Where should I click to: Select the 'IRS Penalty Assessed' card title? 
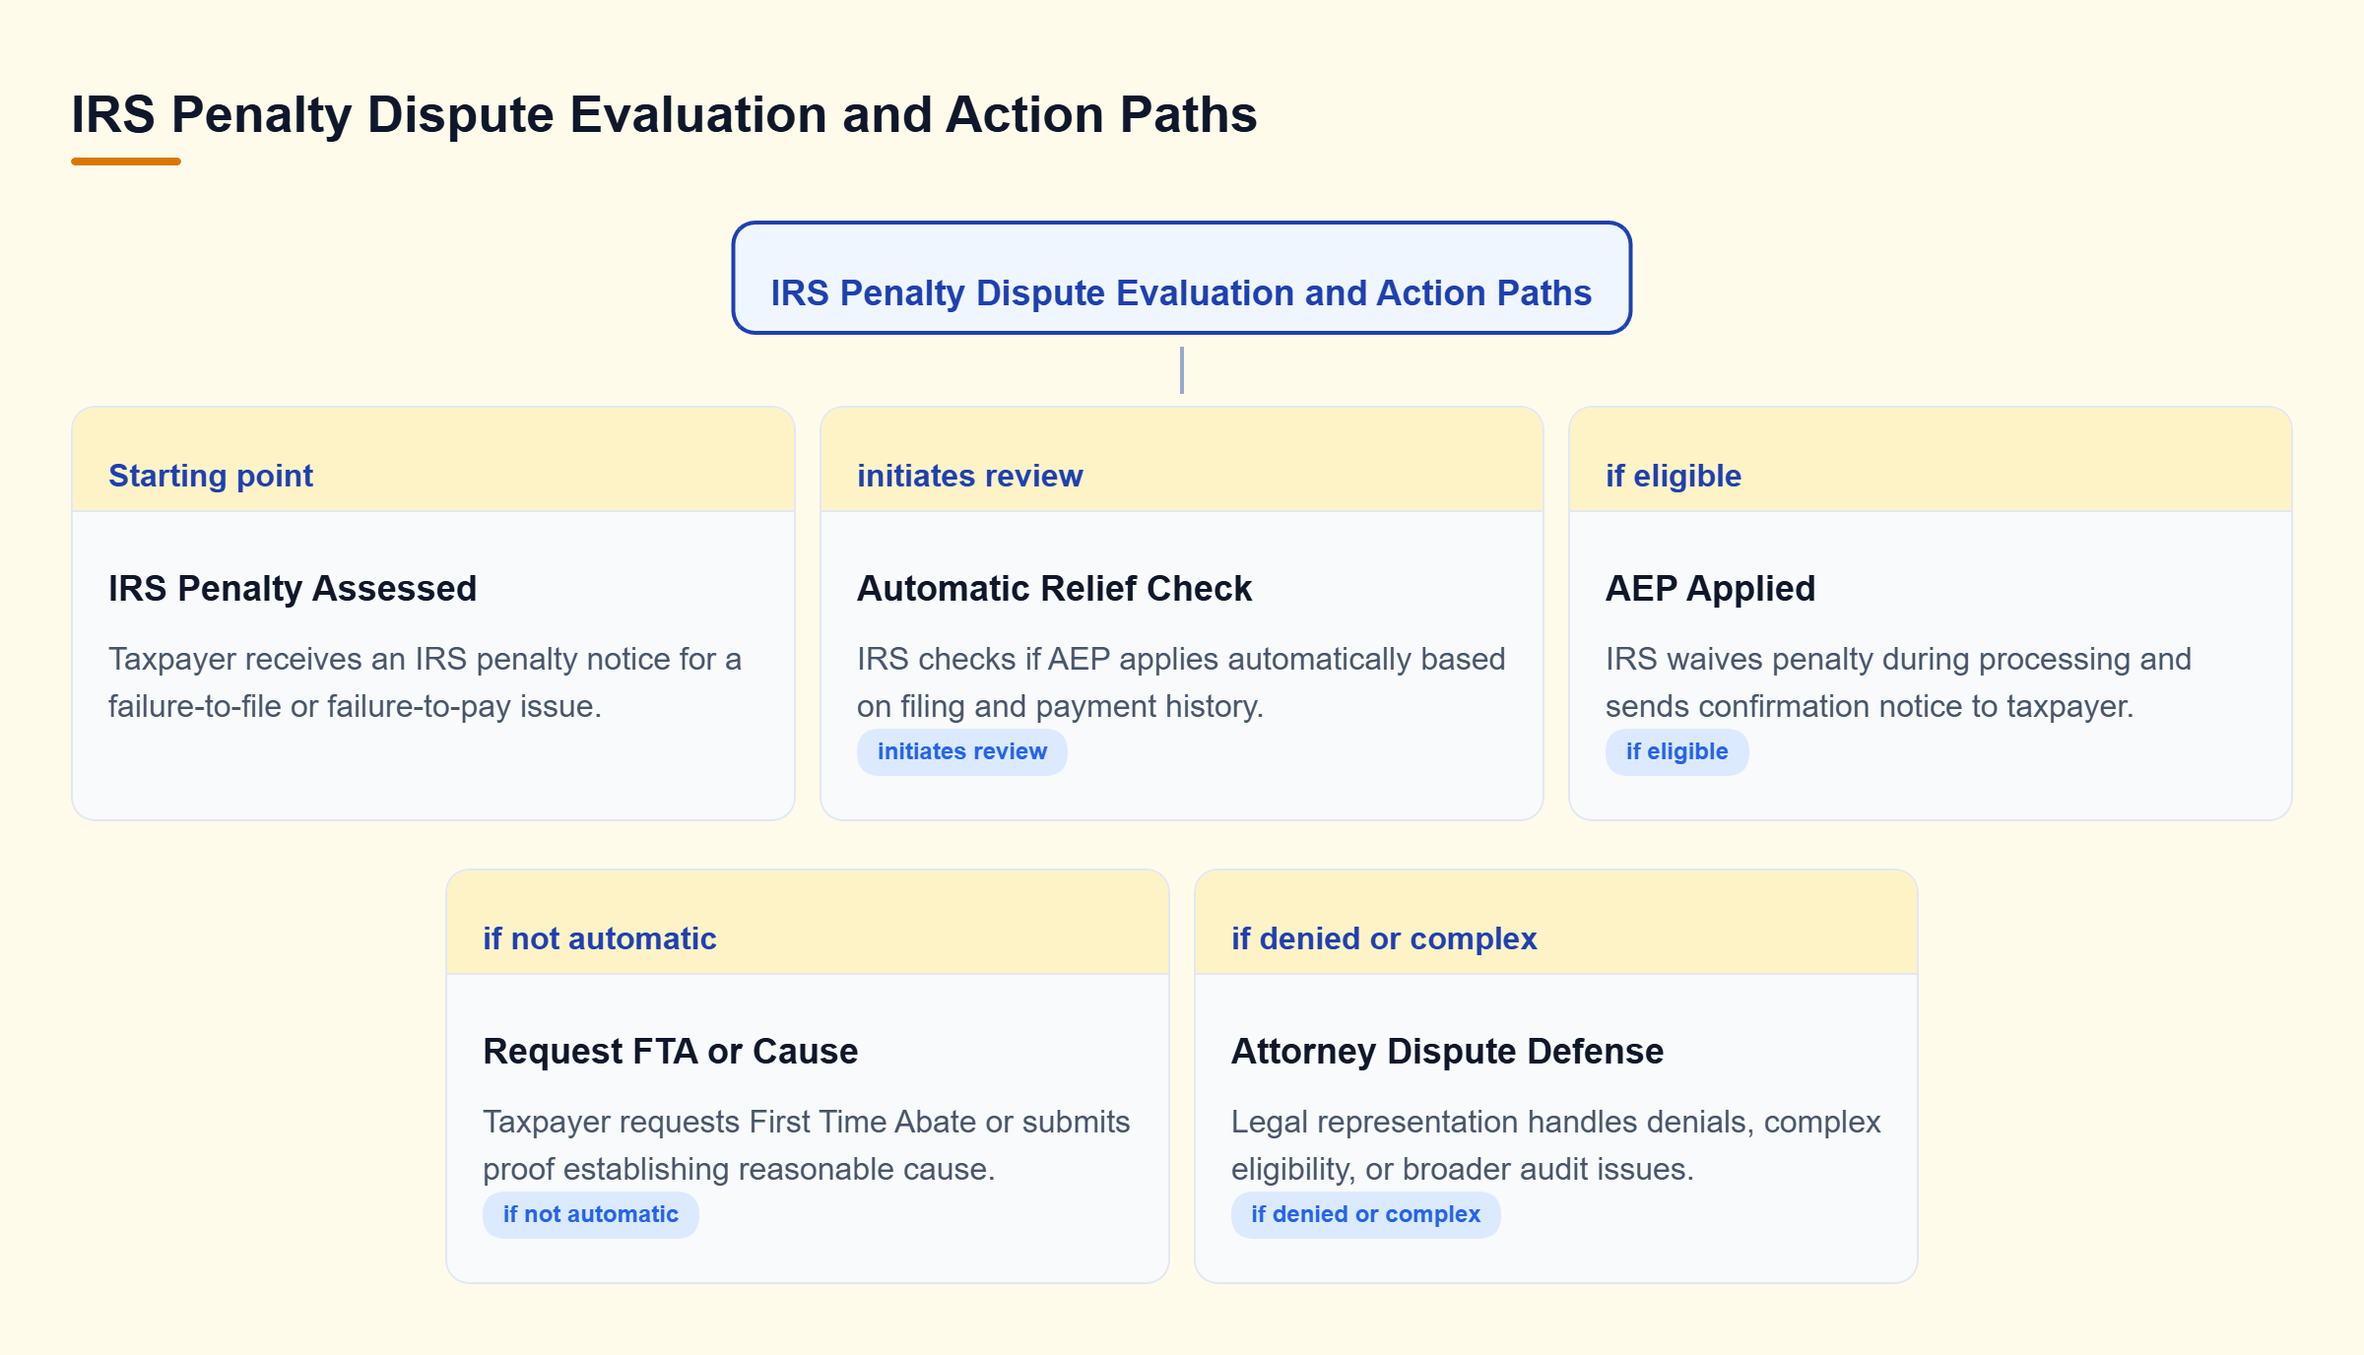(x=293, y=588)
